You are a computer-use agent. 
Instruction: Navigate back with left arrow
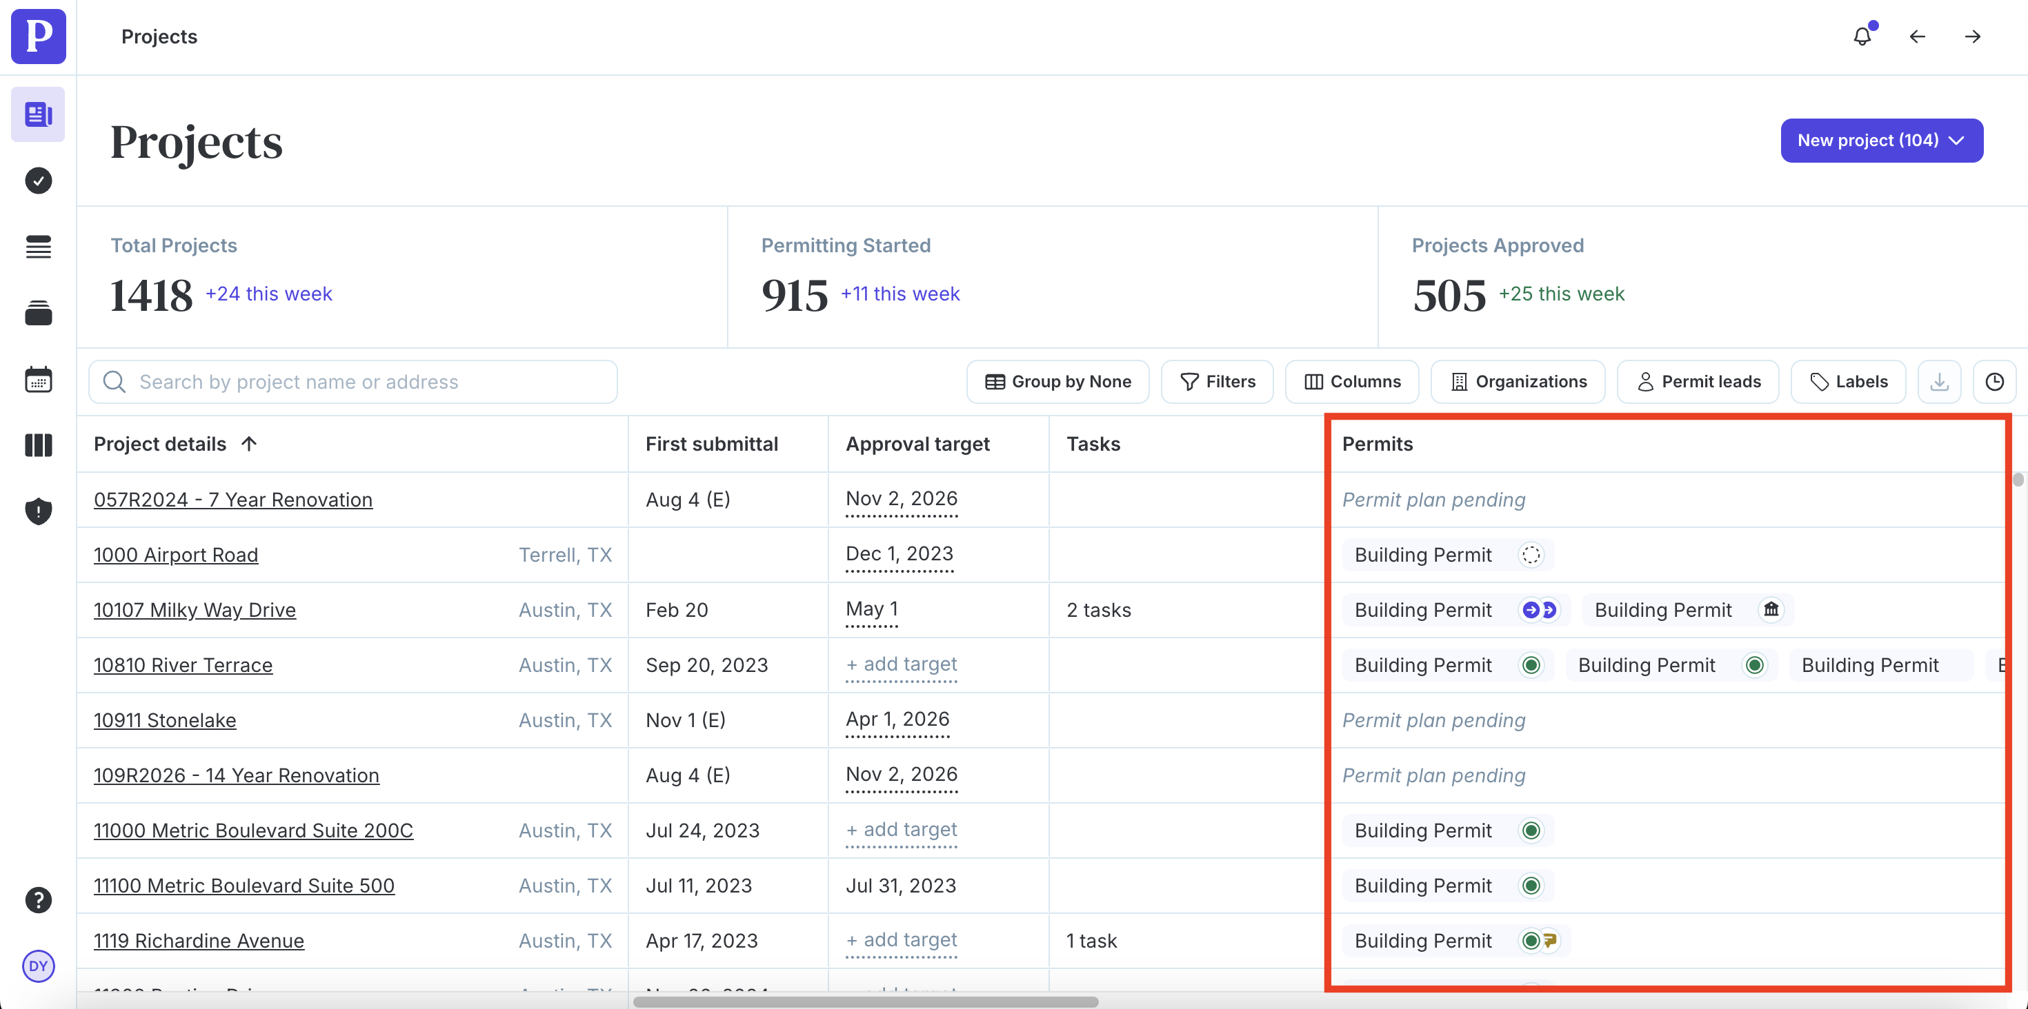click(x=1917, y=36)
